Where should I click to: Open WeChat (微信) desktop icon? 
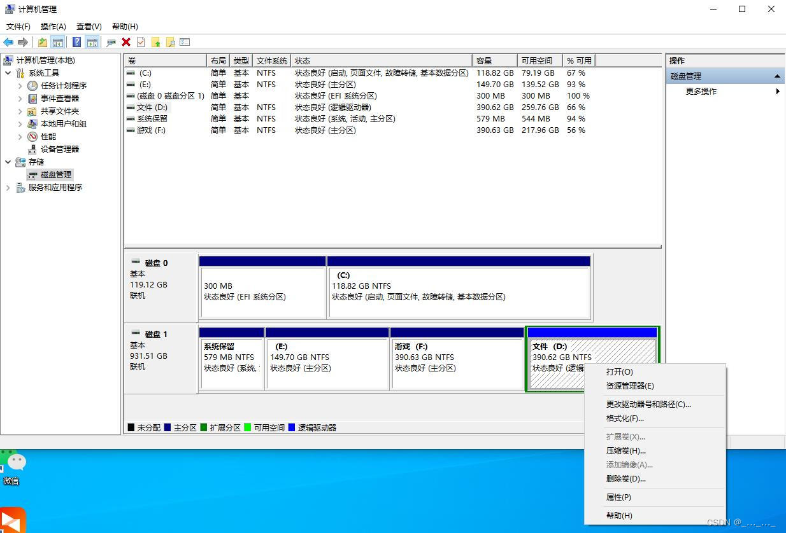[x=12, y=467]
